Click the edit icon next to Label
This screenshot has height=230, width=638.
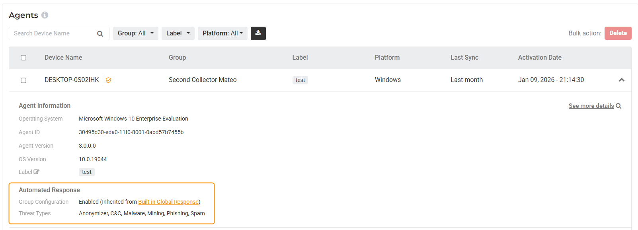pos(37,172)
